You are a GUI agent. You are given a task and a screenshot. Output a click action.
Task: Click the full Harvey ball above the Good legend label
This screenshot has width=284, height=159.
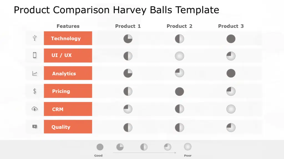point(100,147)
